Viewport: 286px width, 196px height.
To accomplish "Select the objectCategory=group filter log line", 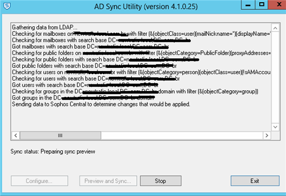I will [135, 91].
